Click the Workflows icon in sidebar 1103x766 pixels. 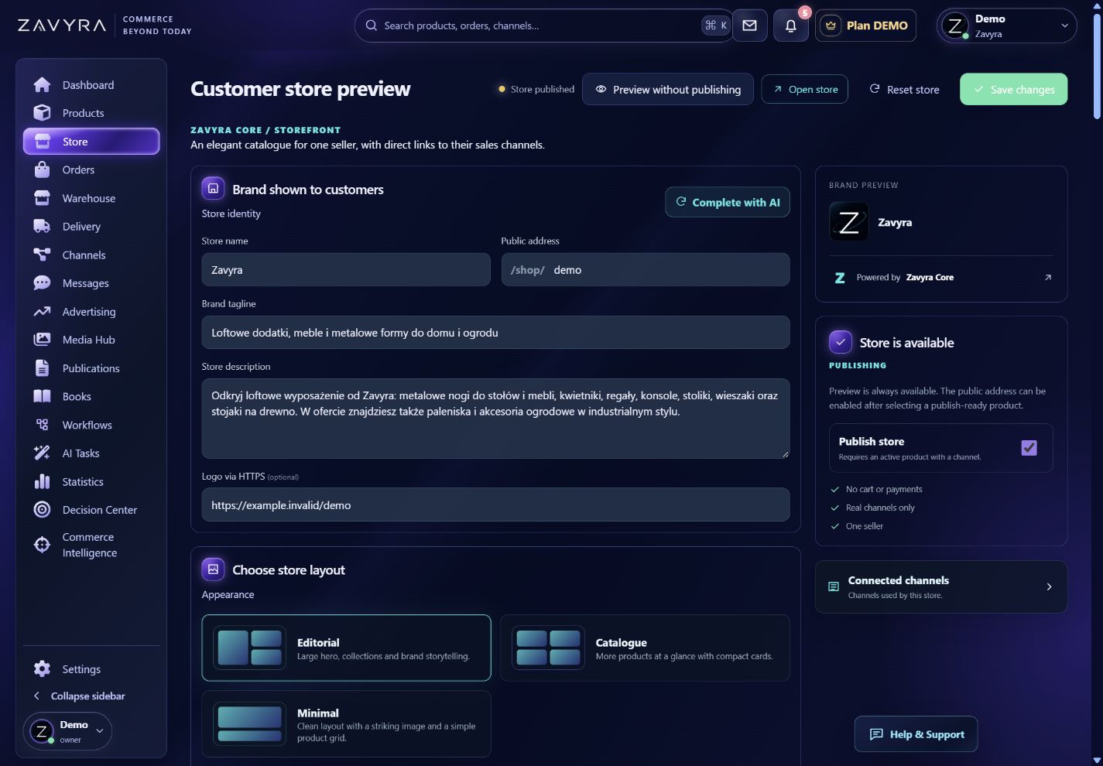42,425
